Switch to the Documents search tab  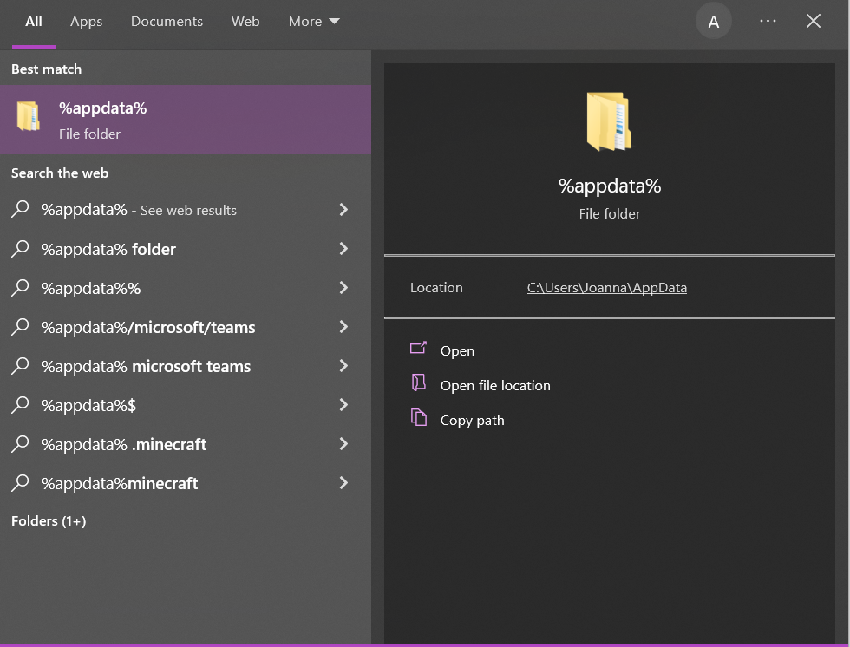[167, 22]
